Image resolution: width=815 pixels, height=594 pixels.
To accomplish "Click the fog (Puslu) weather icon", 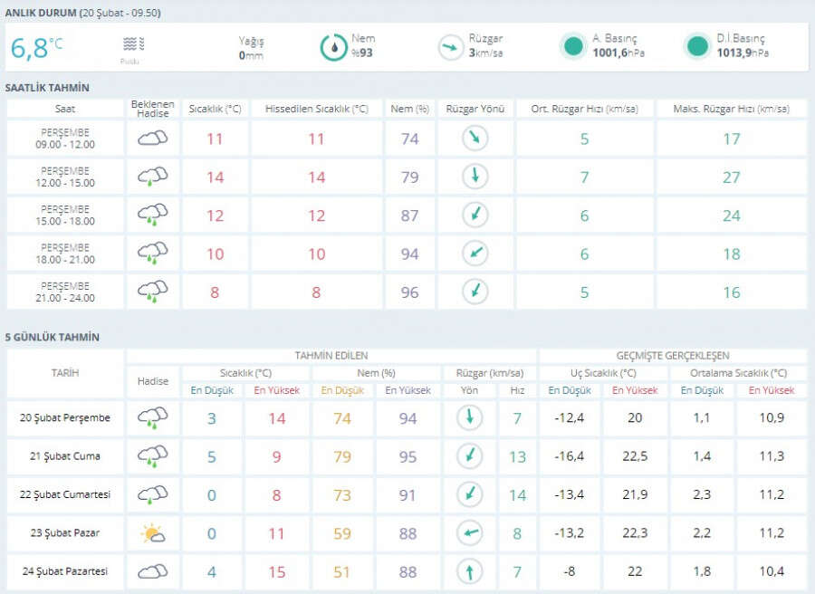I will pyautogui.click(x=132, y=43).
